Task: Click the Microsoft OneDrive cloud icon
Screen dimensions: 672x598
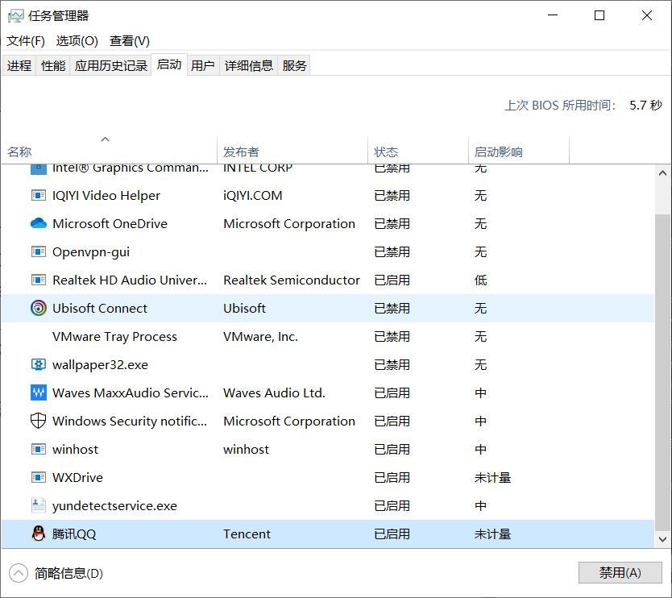Action: click(38, 224)
